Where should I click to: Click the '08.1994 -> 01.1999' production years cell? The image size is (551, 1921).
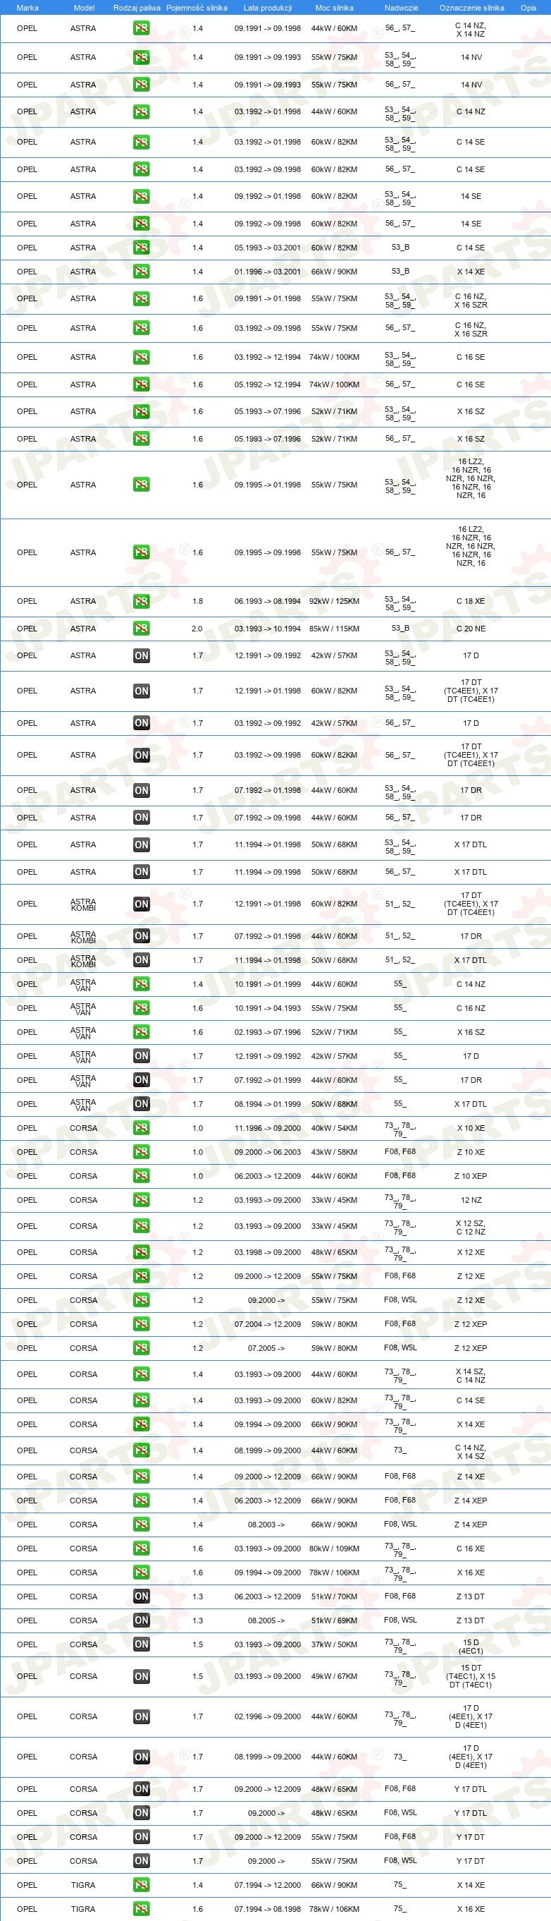267,1103
